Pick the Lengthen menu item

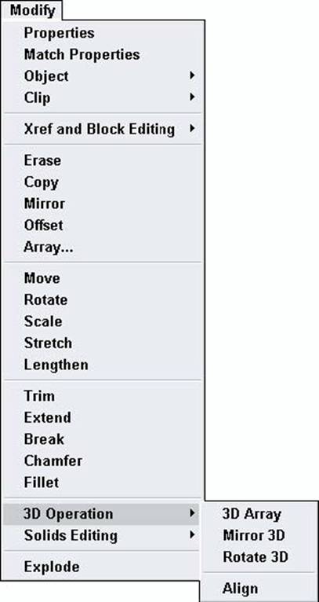point(102,365)
